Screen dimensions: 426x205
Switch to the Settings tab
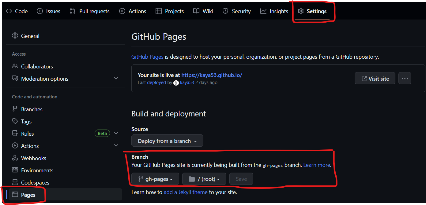313,11
